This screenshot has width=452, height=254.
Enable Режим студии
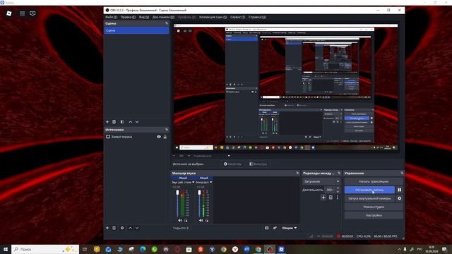click(374, 207)
